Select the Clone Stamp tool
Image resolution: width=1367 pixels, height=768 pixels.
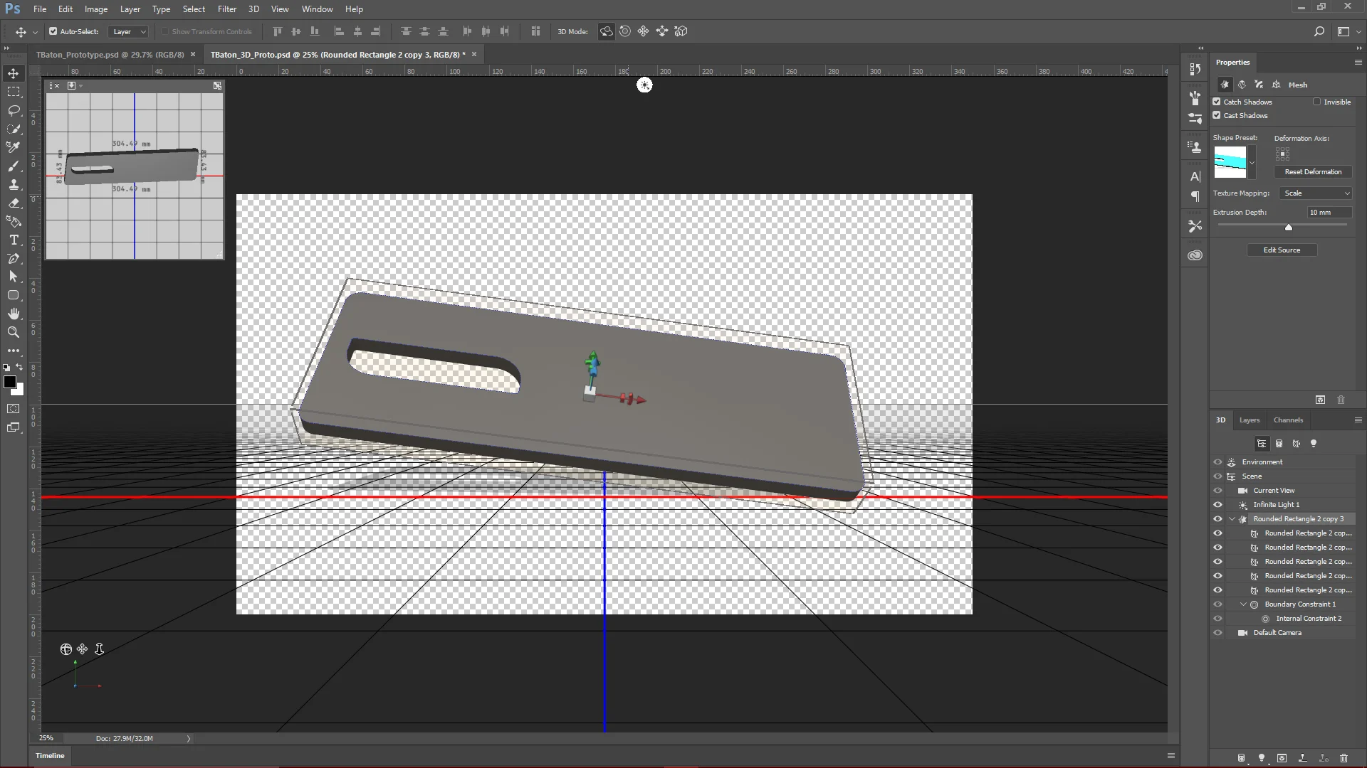[x=14, y=185]
